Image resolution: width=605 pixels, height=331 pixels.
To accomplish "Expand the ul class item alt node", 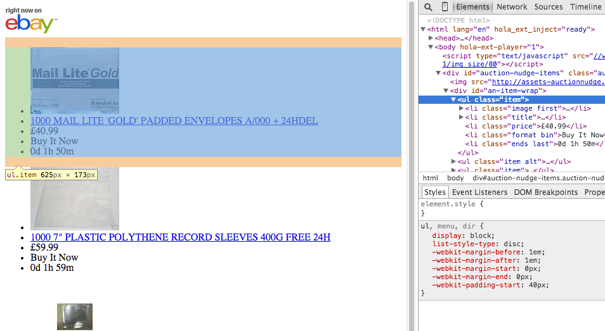I will 453,161.
